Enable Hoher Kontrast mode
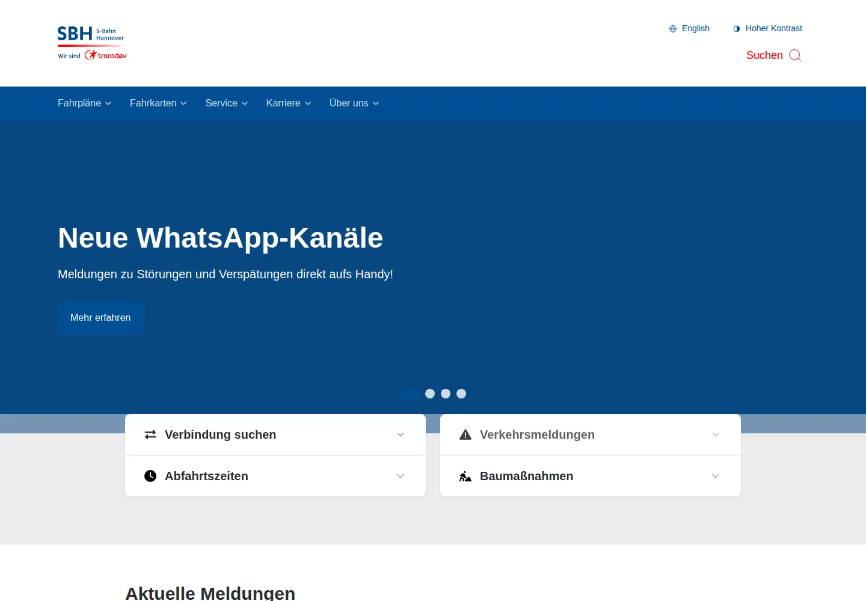This screenshot has height=601, width=866. point(767,28)
